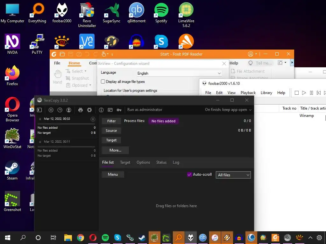Click TeraCopy user profile circle icon

click(x=69, y=110)
